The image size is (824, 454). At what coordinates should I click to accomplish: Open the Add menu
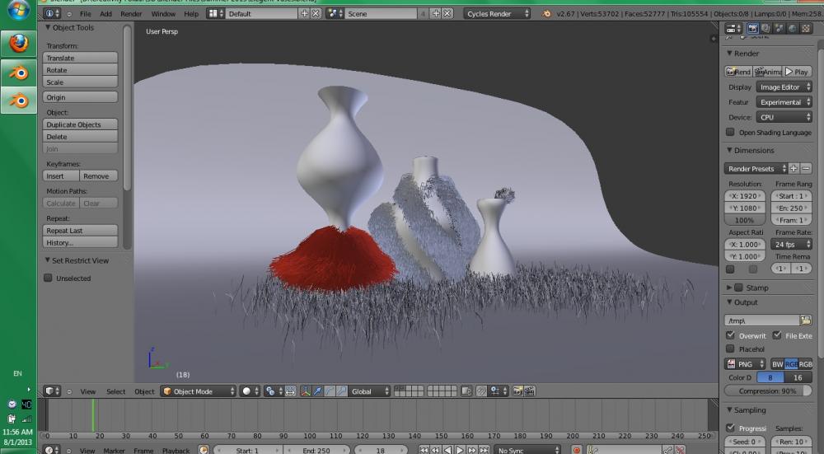point(105,14)
